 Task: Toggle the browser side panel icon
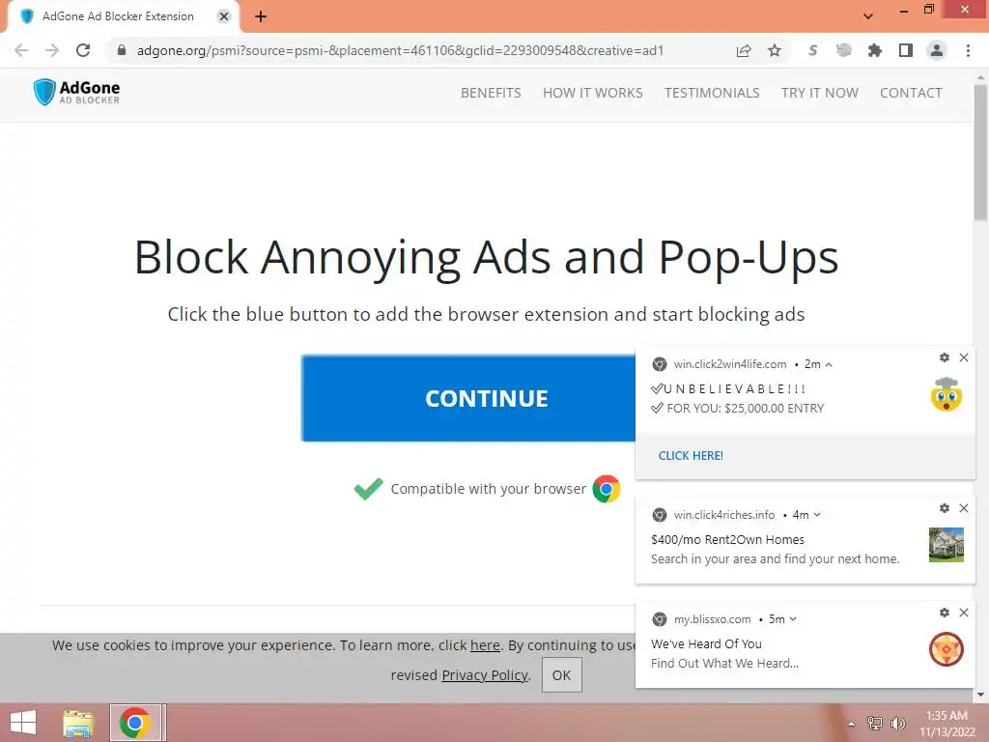[x=906, y=50]
